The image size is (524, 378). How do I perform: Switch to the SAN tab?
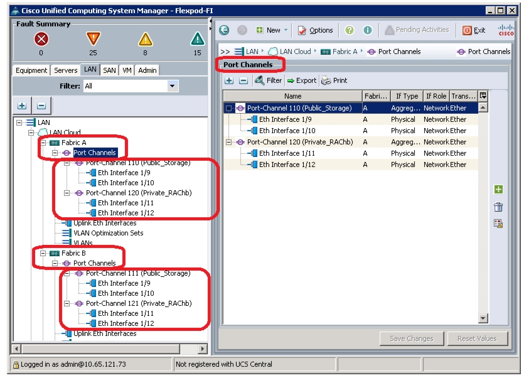point(109,70)
